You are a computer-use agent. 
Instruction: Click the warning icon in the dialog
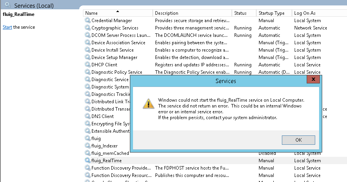[x=148, y=104]
